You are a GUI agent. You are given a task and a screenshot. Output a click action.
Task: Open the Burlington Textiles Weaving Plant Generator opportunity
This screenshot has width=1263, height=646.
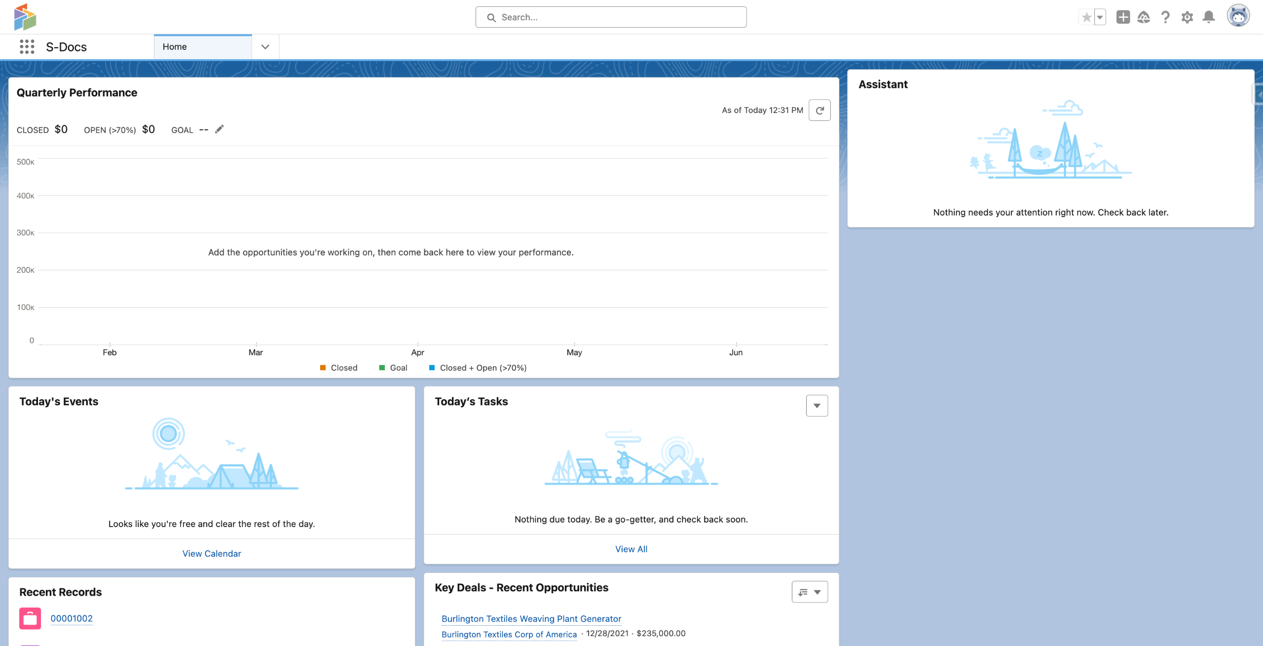tap(531, 619)
